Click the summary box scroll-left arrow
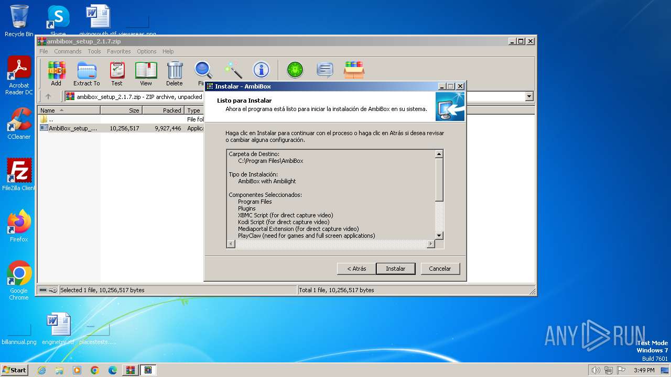Image resolution: width=671 pixels, height=377 pixels. 231,244
